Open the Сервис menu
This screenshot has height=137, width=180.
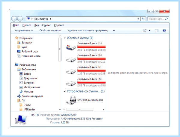point(46,25)
